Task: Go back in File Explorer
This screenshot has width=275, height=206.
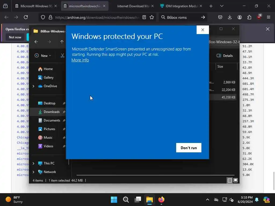Action: coord(36,42)
